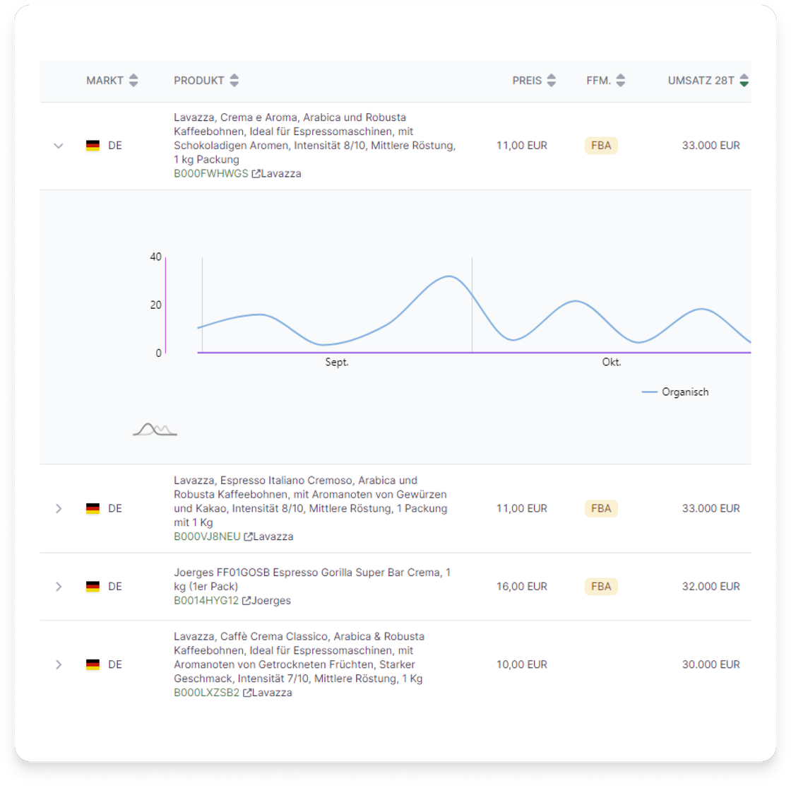Image resolution: width=791 pixels, height=786 pixels.
Task: Open Lavazza brand link under B000FWHWGS
Action: pos(281,174)
